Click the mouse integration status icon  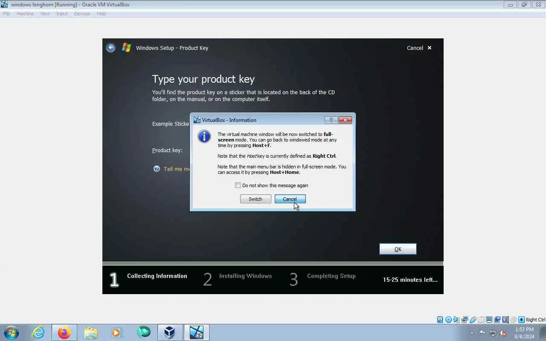pos(513,320)
